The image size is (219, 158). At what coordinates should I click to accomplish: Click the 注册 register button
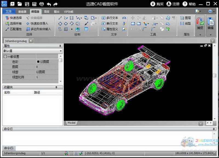click(x=173, y=4)
